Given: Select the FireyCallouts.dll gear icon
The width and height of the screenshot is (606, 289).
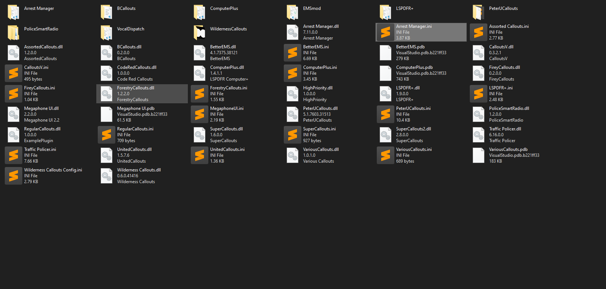Looking at the screenshot, I should point(479,73).
